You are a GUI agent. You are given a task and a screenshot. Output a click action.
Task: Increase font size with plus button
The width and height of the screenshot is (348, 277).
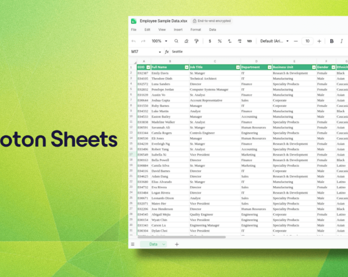[319, 41]
